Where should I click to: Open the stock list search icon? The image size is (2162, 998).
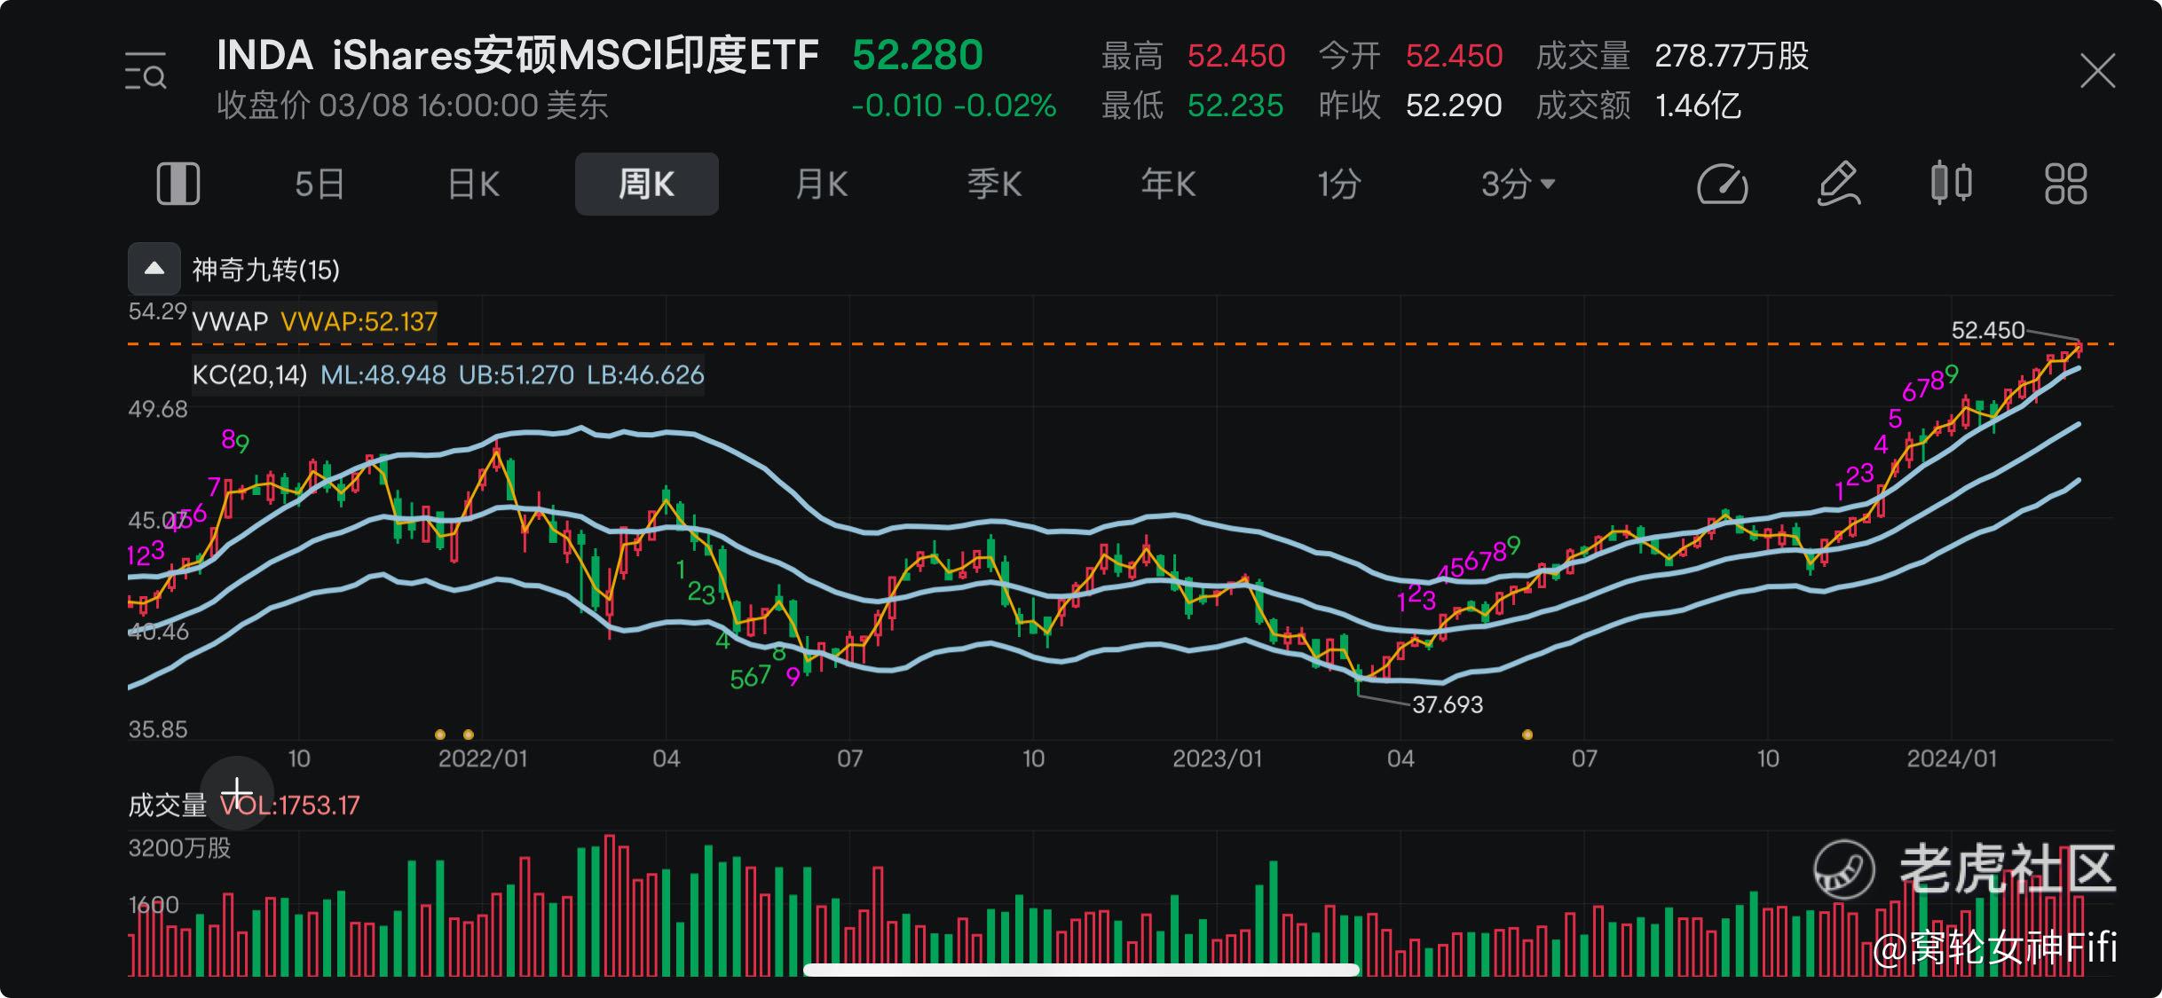click(x=146, y=71)
